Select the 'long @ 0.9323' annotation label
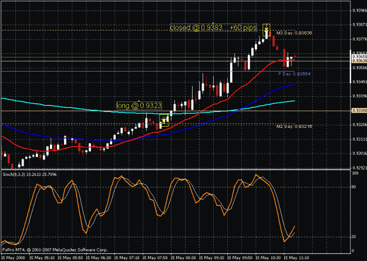This screenshot has height=261, width=367. 139,106
